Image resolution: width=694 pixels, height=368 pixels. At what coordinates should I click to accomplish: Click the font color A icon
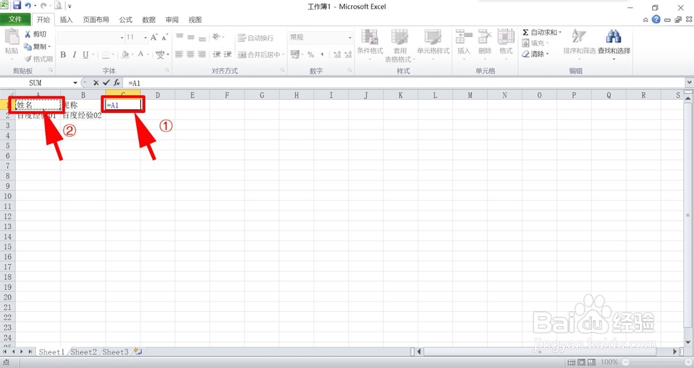click(x=141, y=54)
